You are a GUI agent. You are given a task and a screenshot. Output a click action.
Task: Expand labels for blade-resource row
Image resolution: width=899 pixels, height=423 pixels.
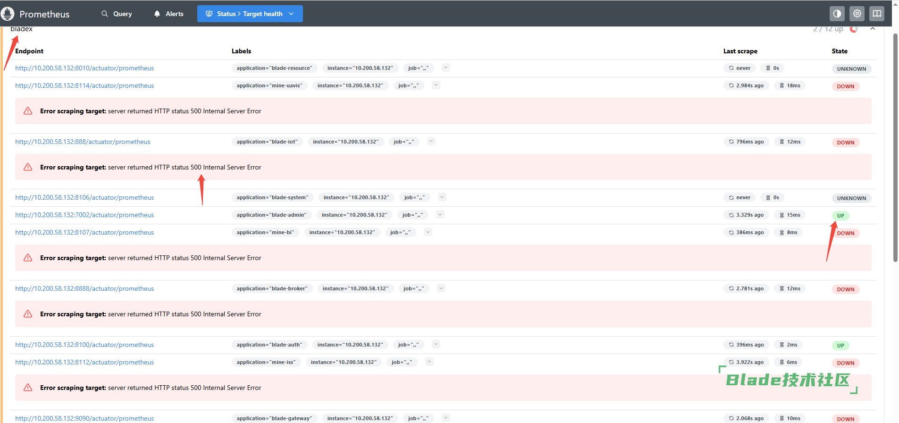(445, 68)
